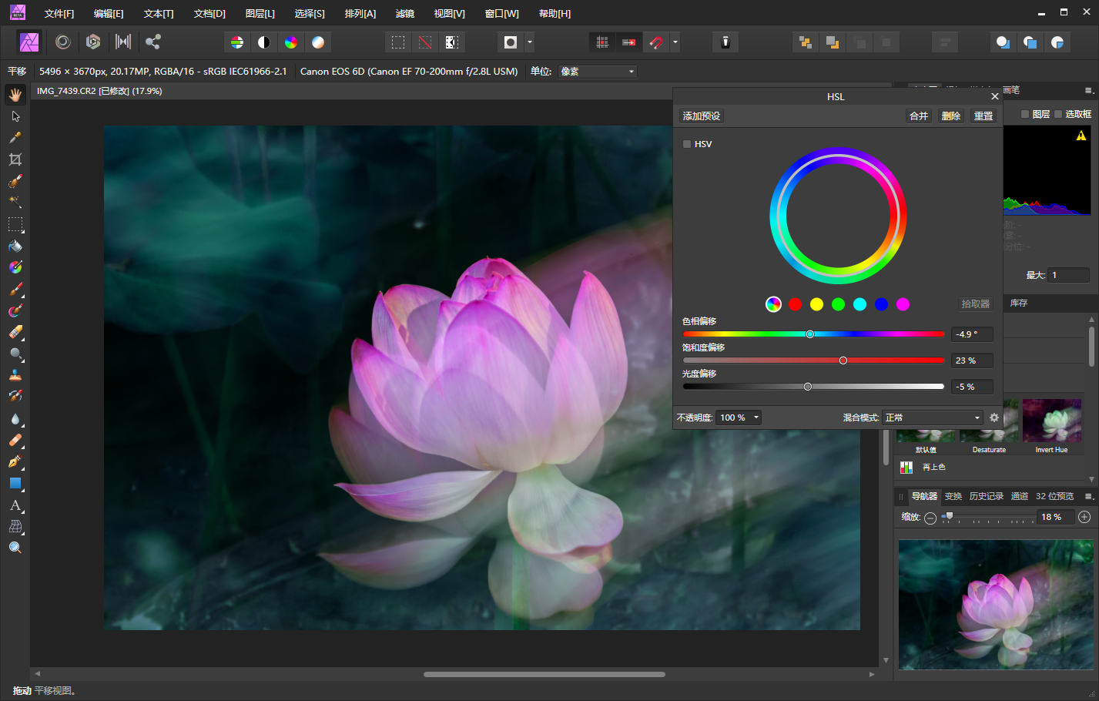Select the Flood Fill bucket tool
Viewport: 1099px width, 701px height.
pyautogui.click(x=15, y=247)
